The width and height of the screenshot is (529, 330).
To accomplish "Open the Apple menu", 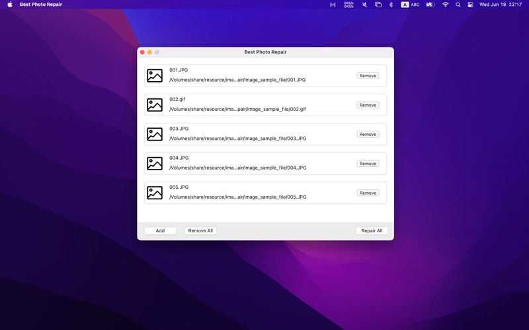I will point(10,5).
